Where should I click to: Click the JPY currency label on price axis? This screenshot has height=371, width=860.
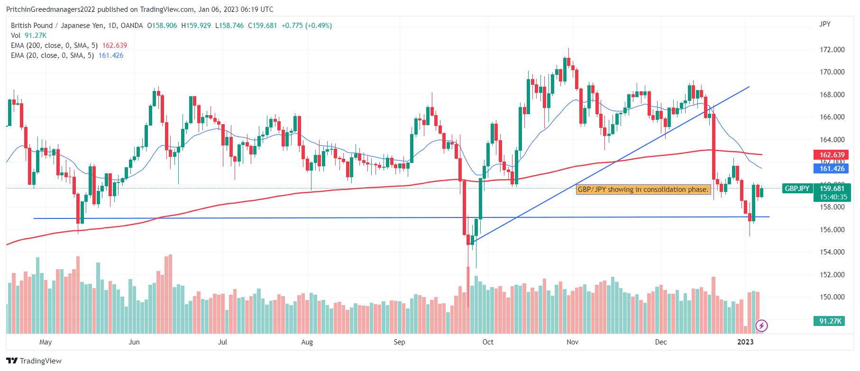click(825, 24)
